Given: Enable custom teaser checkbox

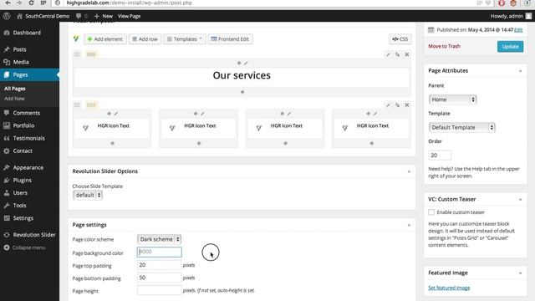Looking at the screenshot, I should tap(431, 212).
